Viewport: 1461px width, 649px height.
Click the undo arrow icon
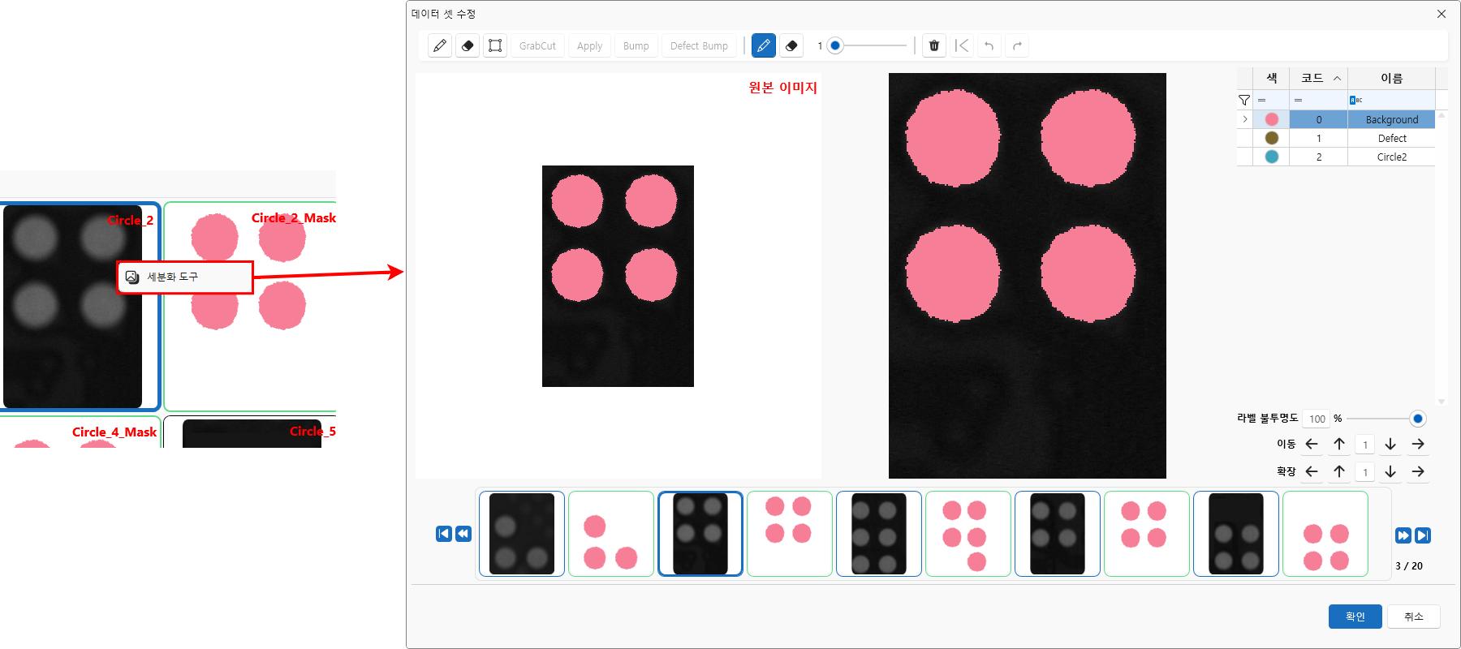(989, 46)
